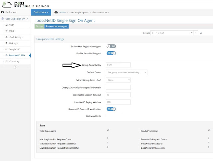Click the LDAP Settings icon
The width and height of the screenshot is (213, 161).
coord(6,37)
